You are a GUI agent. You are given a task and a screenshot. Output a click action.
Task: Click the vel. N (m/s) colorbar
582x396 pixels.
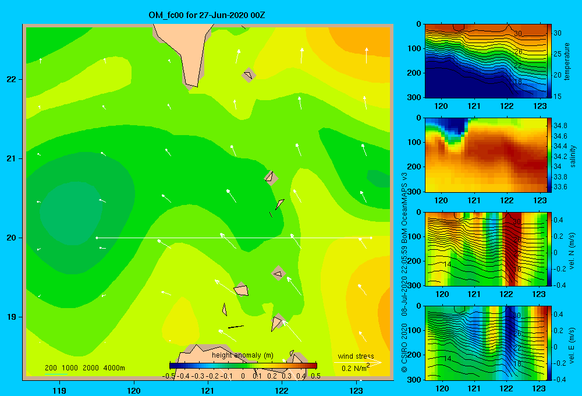(x=549, y=249)
